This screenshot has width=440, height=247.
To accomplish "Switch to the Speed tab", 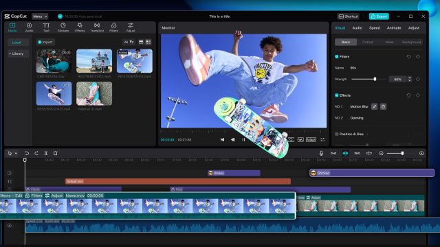I will pyautogui.click(x=374, y=27).
